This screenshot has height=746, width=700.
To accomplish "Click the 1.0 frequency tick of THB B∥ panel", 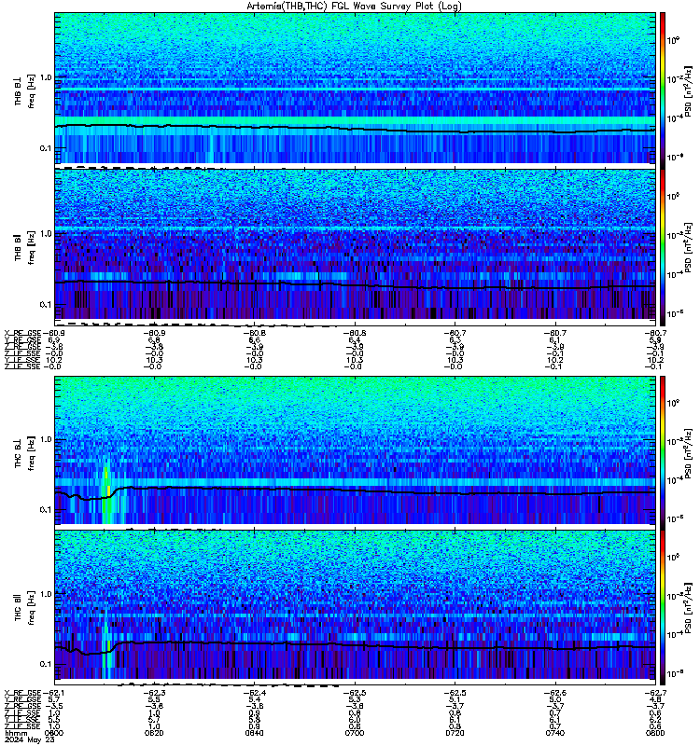I will [46, 234].
